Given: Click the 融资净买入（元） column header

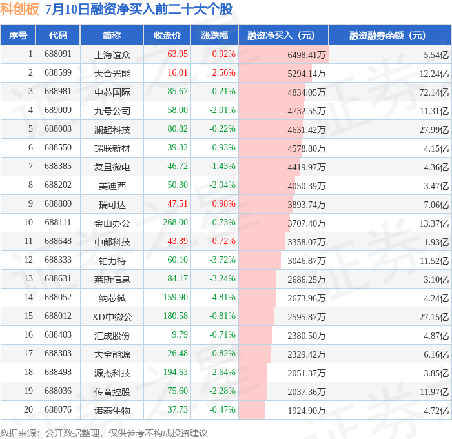Looking at the screenshot, I should (283, 35).
